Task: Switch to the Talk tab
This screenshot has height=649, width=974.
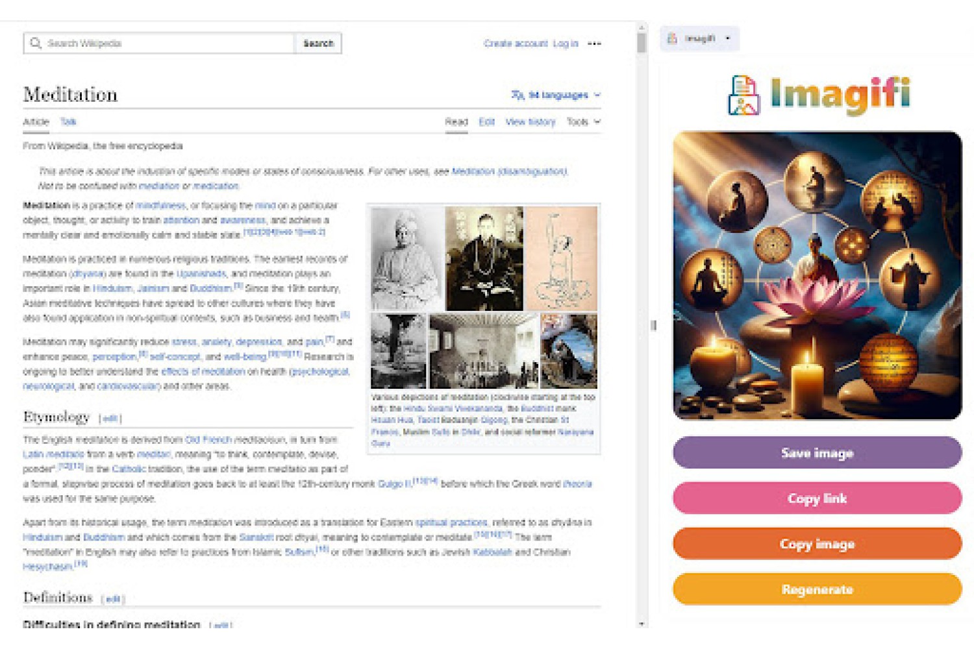Action: 68,121
